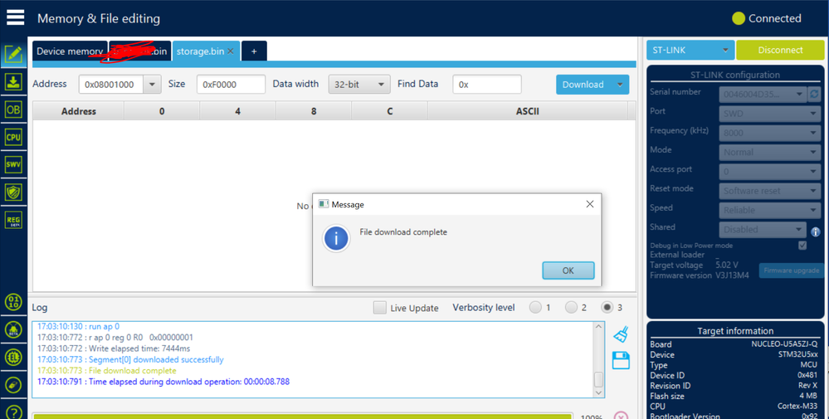Open the ST-LINK interface dropdown

click(x=690, y=50)
